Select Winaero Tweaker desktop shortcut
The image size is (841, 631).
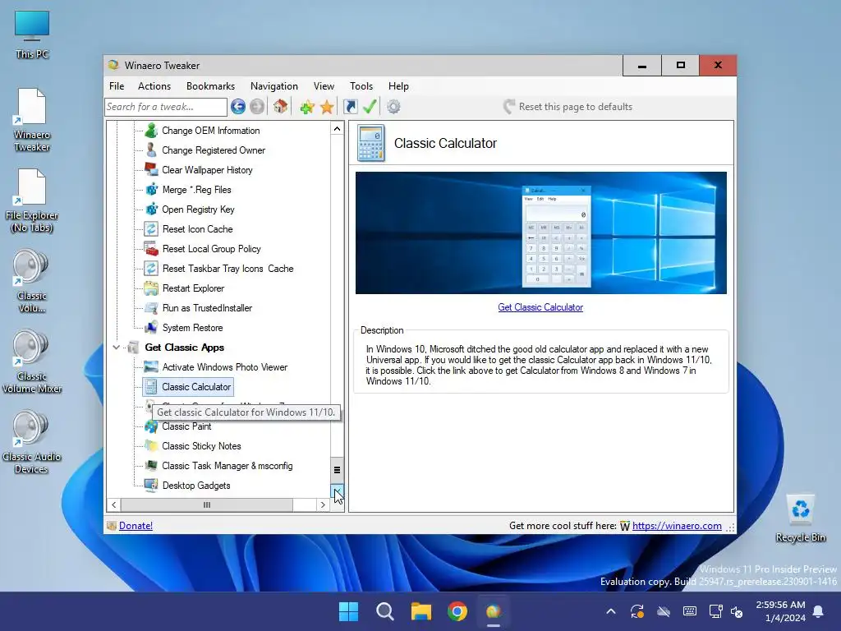tap(32, 121)
